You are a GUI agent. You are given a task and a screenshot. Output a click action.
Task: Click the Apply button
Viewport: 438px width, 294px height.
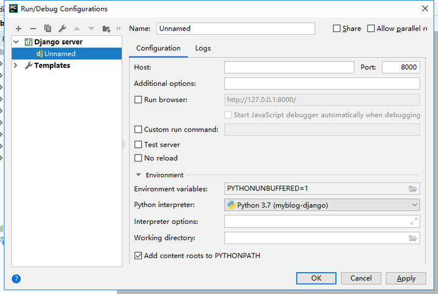pyautogui.click(x=406, y=278)
